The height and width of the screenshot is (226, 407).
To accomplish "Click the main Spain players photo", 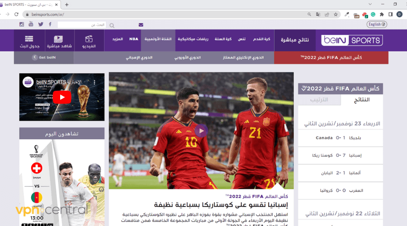I will (201, 131).
